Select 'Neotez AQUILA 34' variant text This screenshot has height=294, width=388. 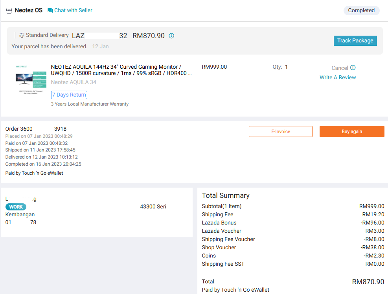[x=74, y=82]
